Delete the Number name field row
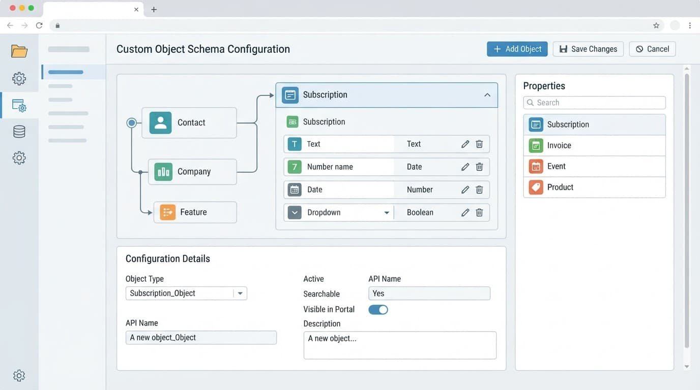The image size is (700, 390). (x=479, y=167)
